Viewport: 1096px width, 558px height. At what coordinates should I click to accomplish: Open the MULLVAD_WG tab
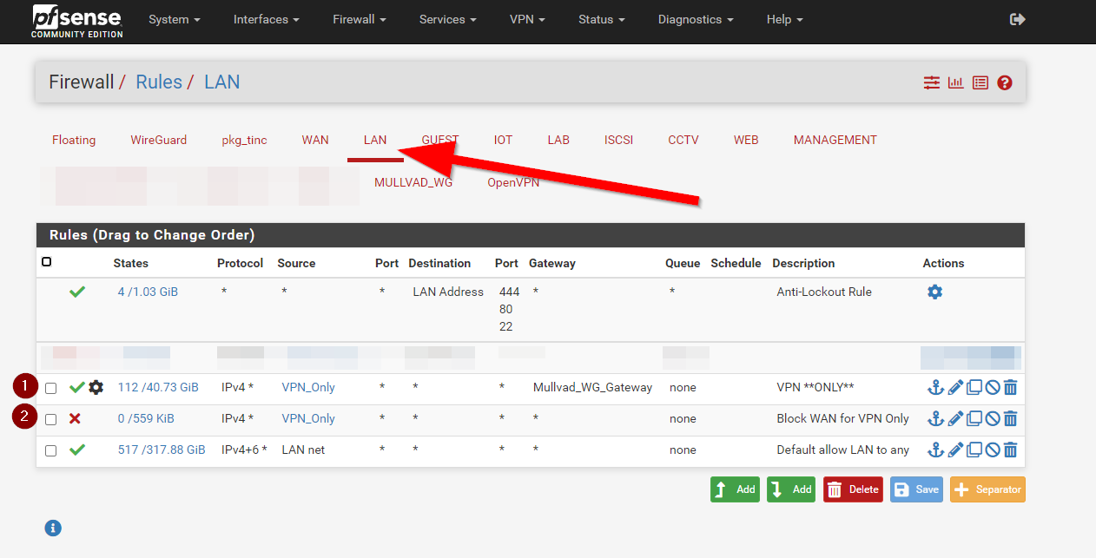click(413, 182)
